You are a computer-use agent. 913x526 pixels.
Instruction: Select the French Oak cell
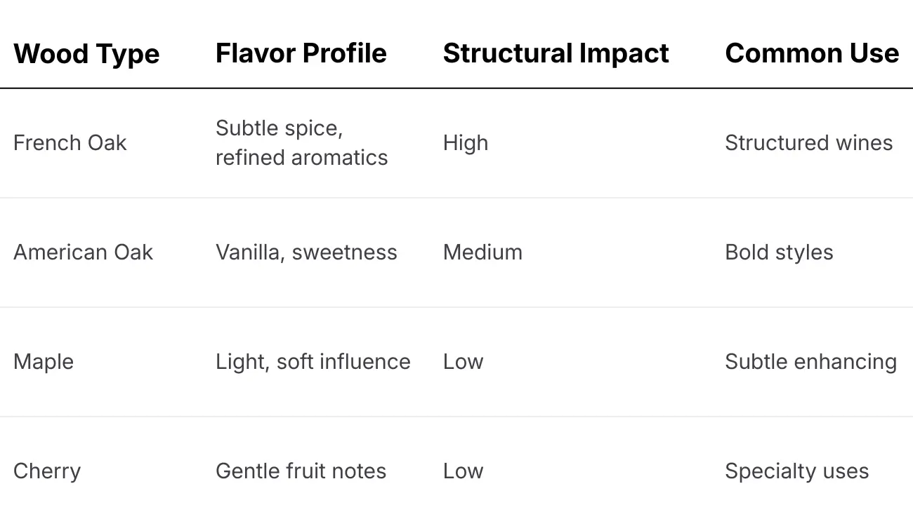pos(70,143)
